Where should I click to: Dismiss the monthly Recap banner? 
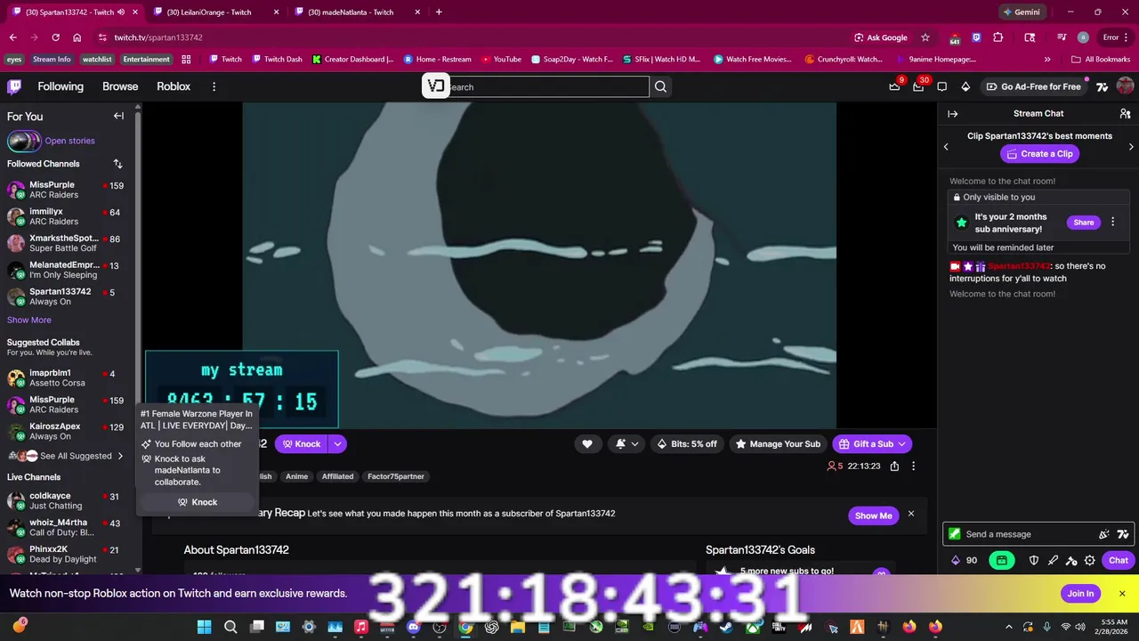pos(910,514)
